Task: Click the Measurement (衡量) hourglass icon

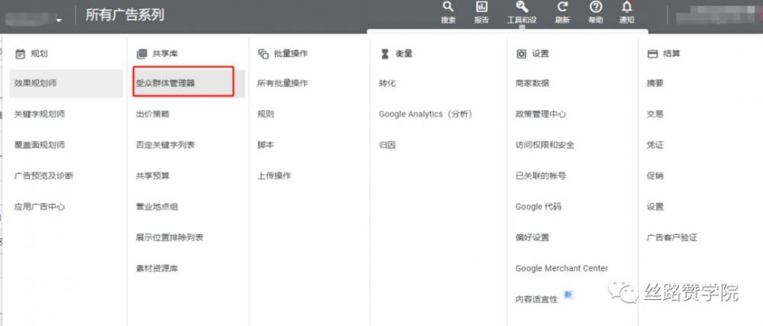Action: [385, 54]
